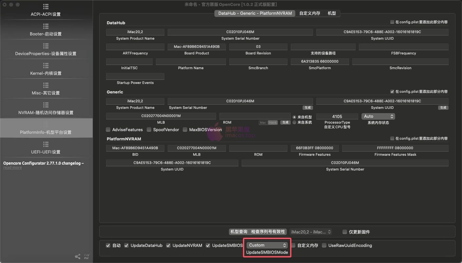The height and width of the screenshot is (263, 462).
Task: Click the 生成 button next to ROM
Action: tap(286, 122)
